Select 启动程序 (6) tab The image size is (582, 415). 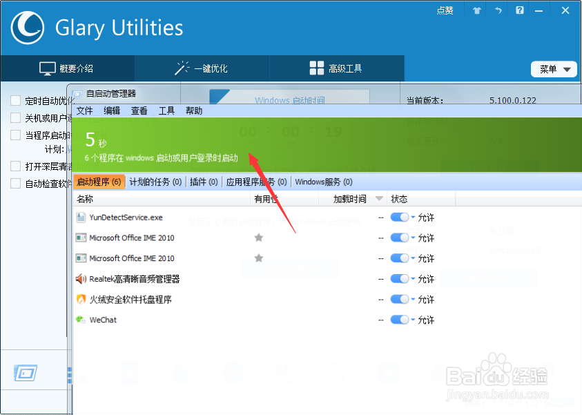click(x=99, y=182)
